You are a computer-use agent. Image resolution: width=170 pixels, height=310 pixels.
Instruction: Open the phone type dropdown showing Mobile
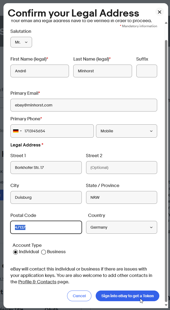pyautogui.click(x=126, y=131)
